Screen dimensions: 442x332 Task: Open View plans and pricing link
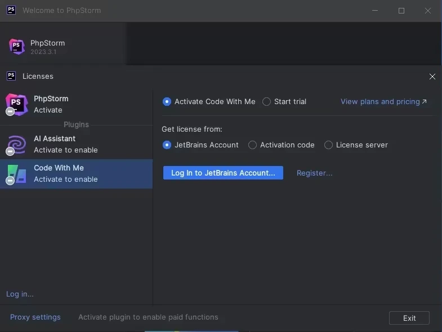pos(383,102)
